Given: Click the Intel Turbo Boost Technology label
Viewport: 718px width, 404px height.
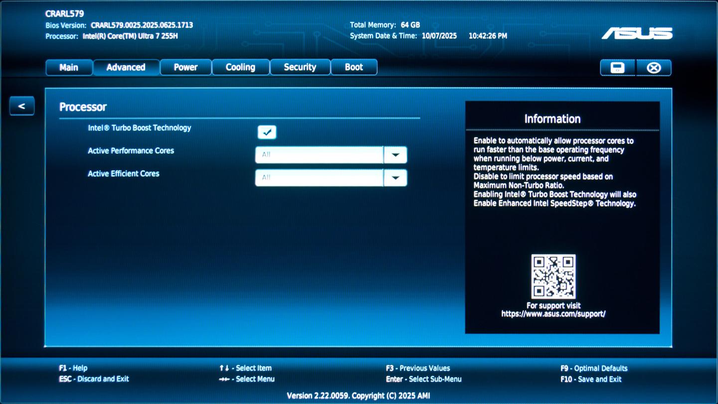Looking at the screenshot, I should click(140, 128).
